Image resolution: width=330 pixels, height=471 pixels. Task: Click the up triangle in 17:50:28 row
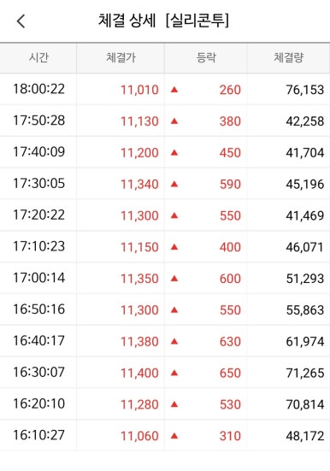pyautogui.click(x=174, y=121)
